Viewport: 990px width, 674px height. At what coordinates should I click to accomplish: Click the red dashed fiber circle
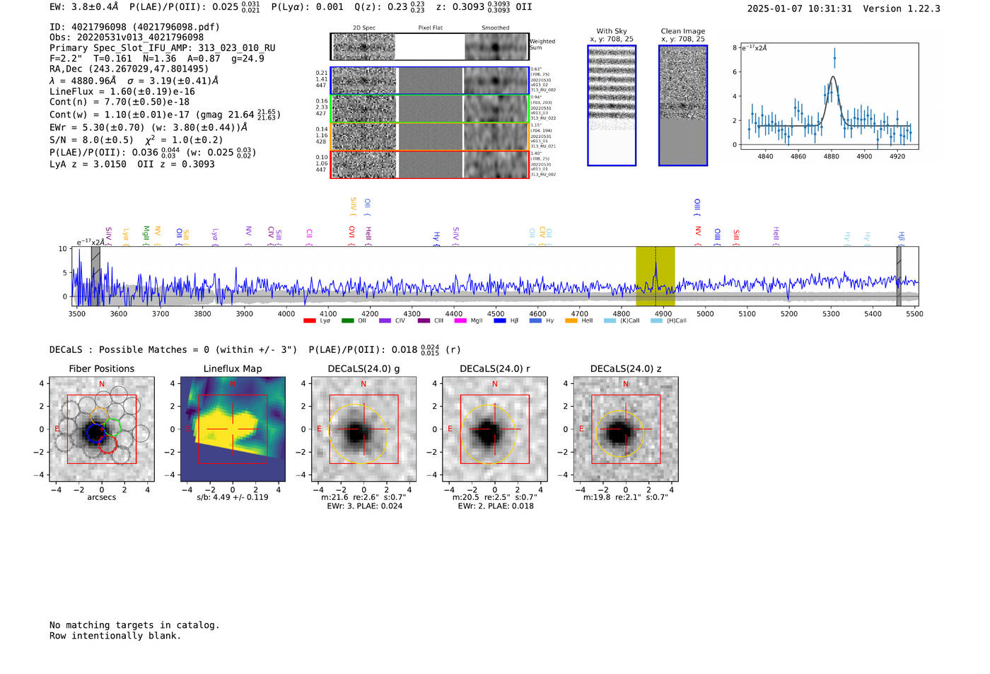tap(107, 443)
